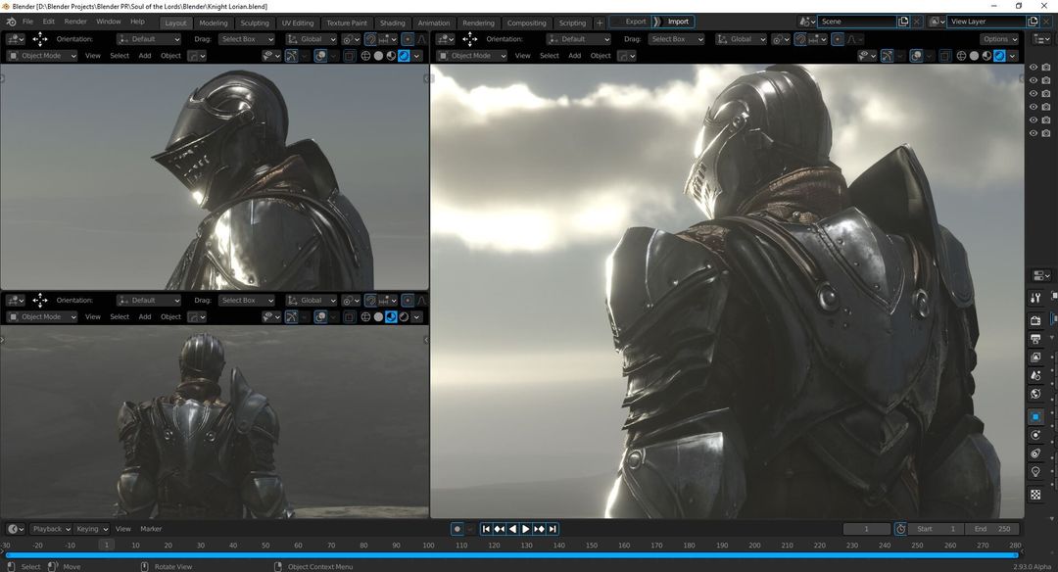Open the Texture properties tab

1035,495
